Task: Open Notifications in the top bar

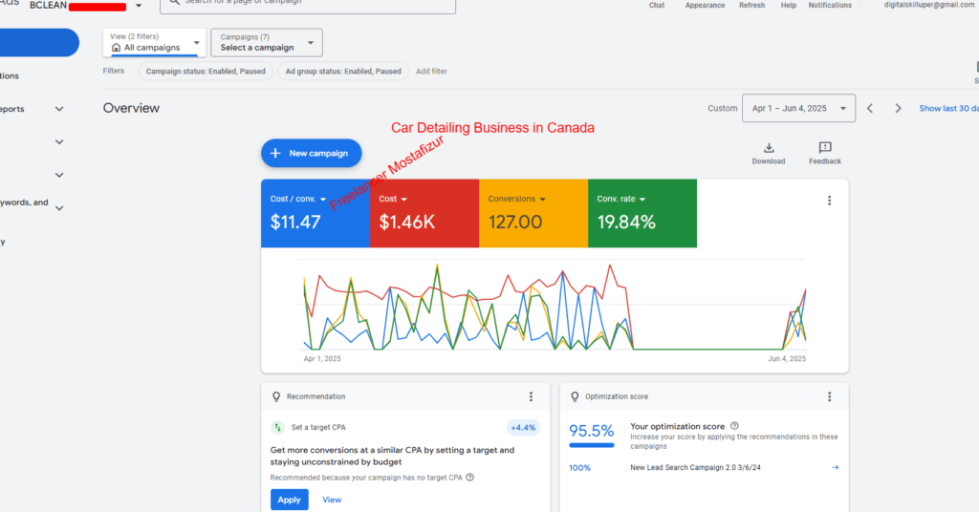Action: click(830, 5)
